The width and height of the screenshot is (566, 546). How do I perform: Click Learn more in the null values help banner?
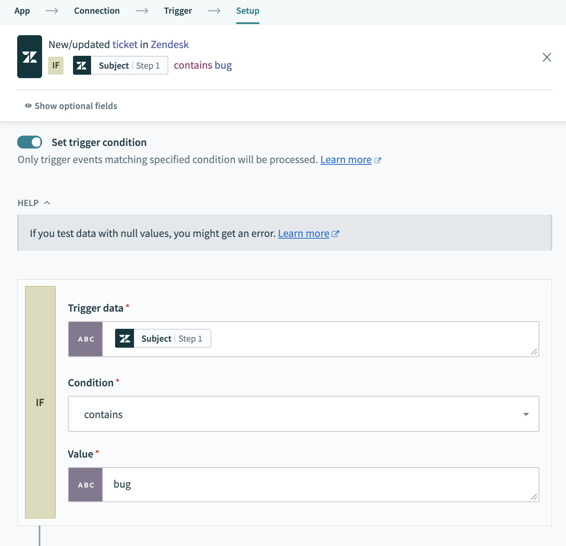[x=303, y=233]
